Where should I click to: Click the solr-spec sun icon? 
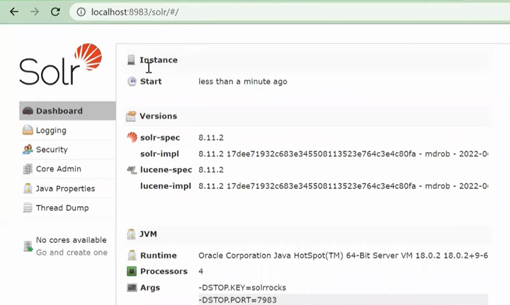coord(132,137)
